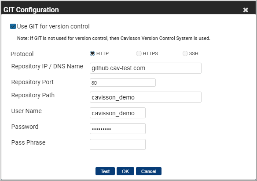The height and width of the screenshot is (181, 257).
Task: Select the User Name text field
Action: pos(117,113)
